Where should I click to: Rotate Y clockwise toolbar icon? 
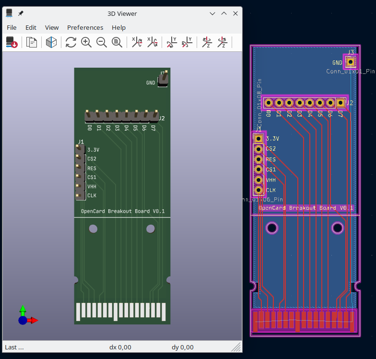pos(172,42)
